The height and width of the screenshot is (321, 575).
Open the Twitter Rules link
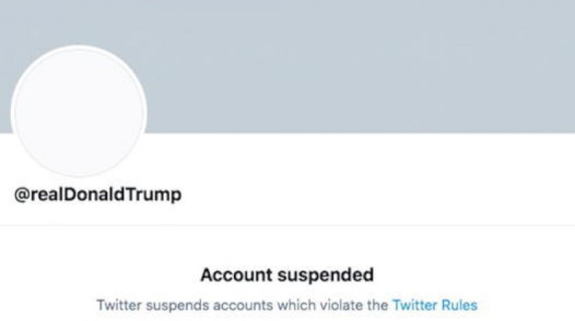click(x=434, y=305)
